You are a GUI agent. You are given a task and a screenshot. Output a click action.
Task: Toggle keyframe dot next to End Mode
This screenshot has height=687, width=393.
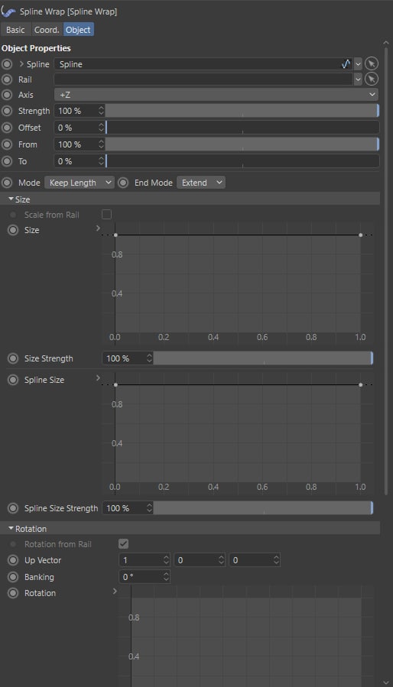click(x=123, y=183)
